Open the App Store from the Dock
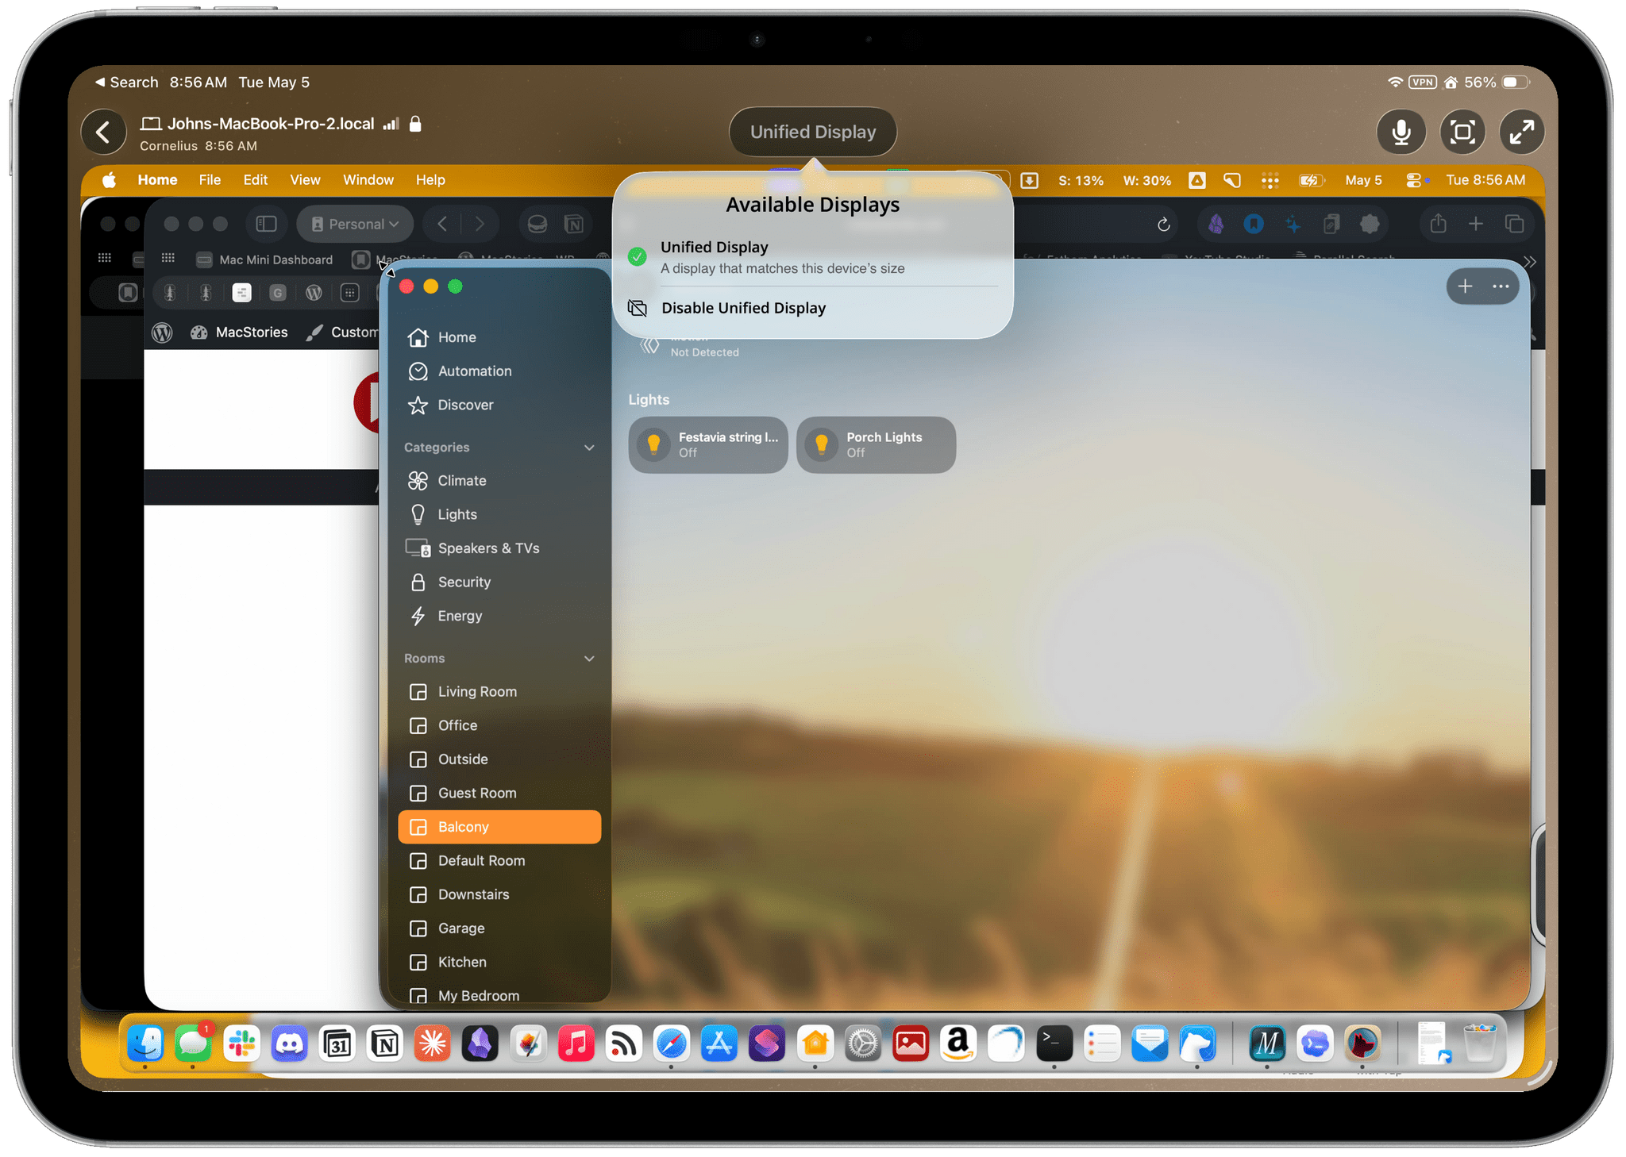The width and height of the screenshot is (1626, 1157). click(x=719, y=1044)
